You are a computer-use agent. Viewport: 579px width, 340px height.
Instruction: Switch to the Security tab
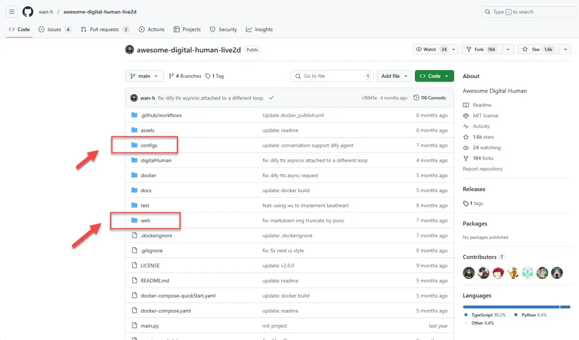(224, 29)
